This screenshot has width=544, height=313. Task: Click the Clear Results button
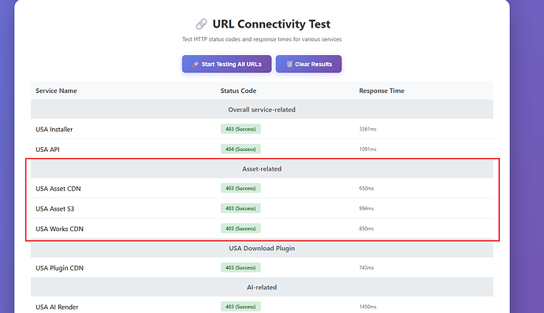[x=309, y=64]
